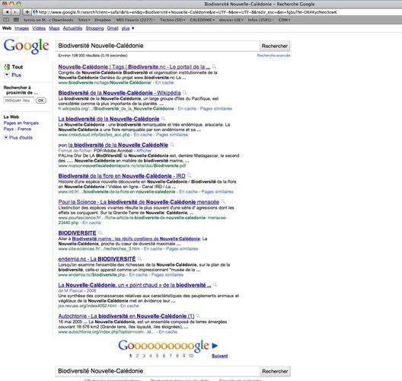Preview the 'point chaud' result magnifier icon
This screenshot has height=381, width=402.
click(x=215, y=285)
